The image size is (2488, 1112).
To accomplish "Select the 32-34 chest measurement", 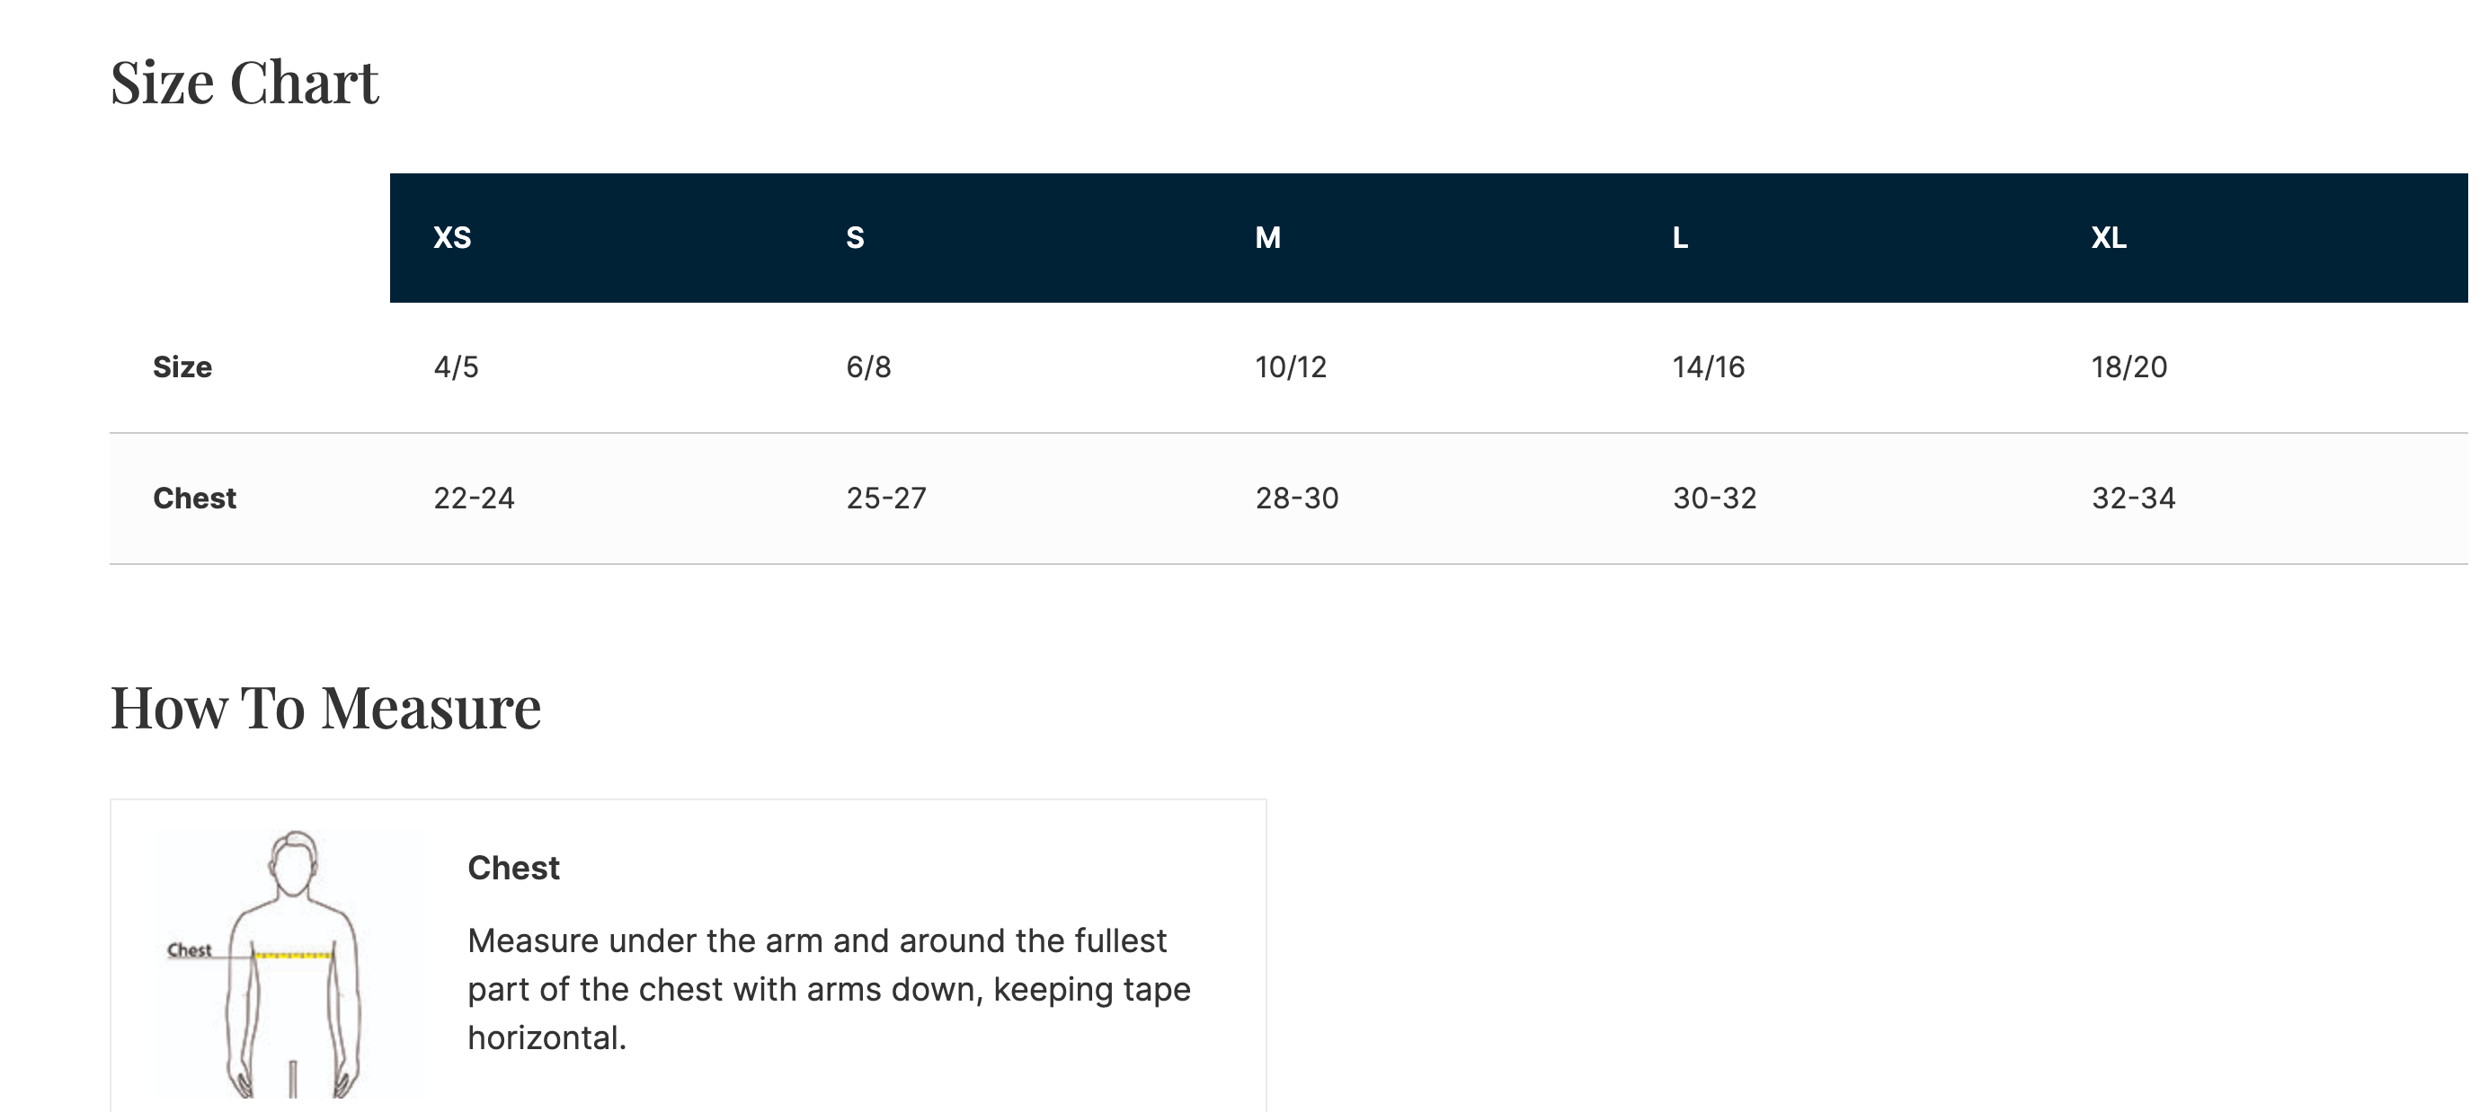I will pyautogui.click(x=2133, y=499).
